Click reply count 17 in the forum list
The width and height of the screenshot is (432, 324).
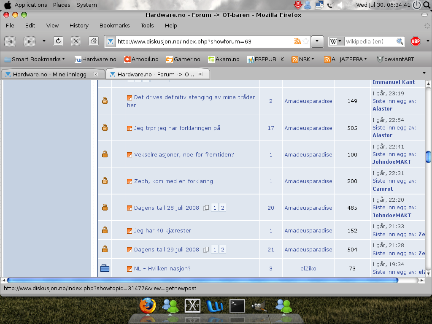[271, 128]
